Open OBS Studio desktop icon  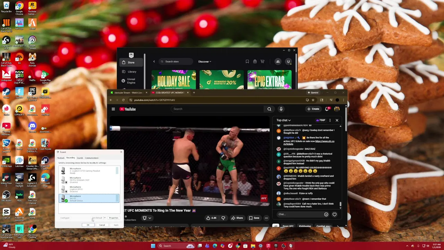[6, 196]
